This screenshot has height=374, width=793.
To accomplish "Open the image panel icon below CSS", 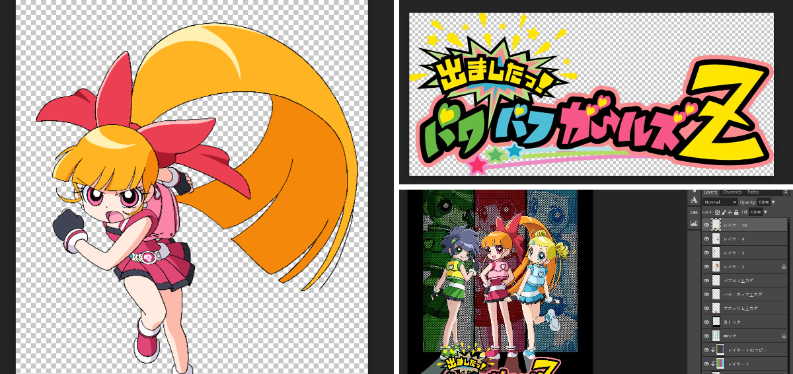I will (x=694, y=223).
